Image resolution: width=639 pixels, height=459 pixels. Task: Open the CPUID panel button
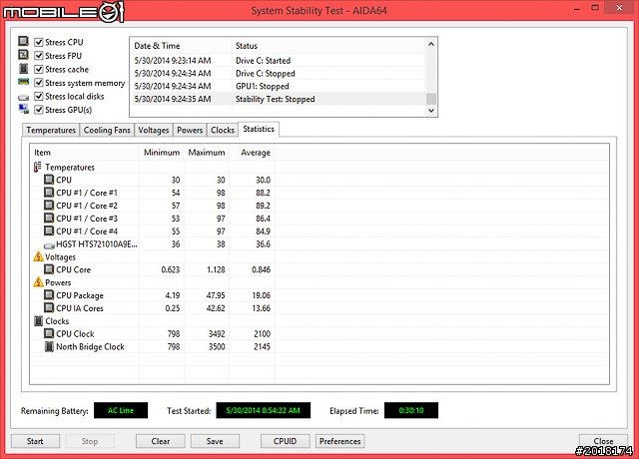click(x=285, y=441)
